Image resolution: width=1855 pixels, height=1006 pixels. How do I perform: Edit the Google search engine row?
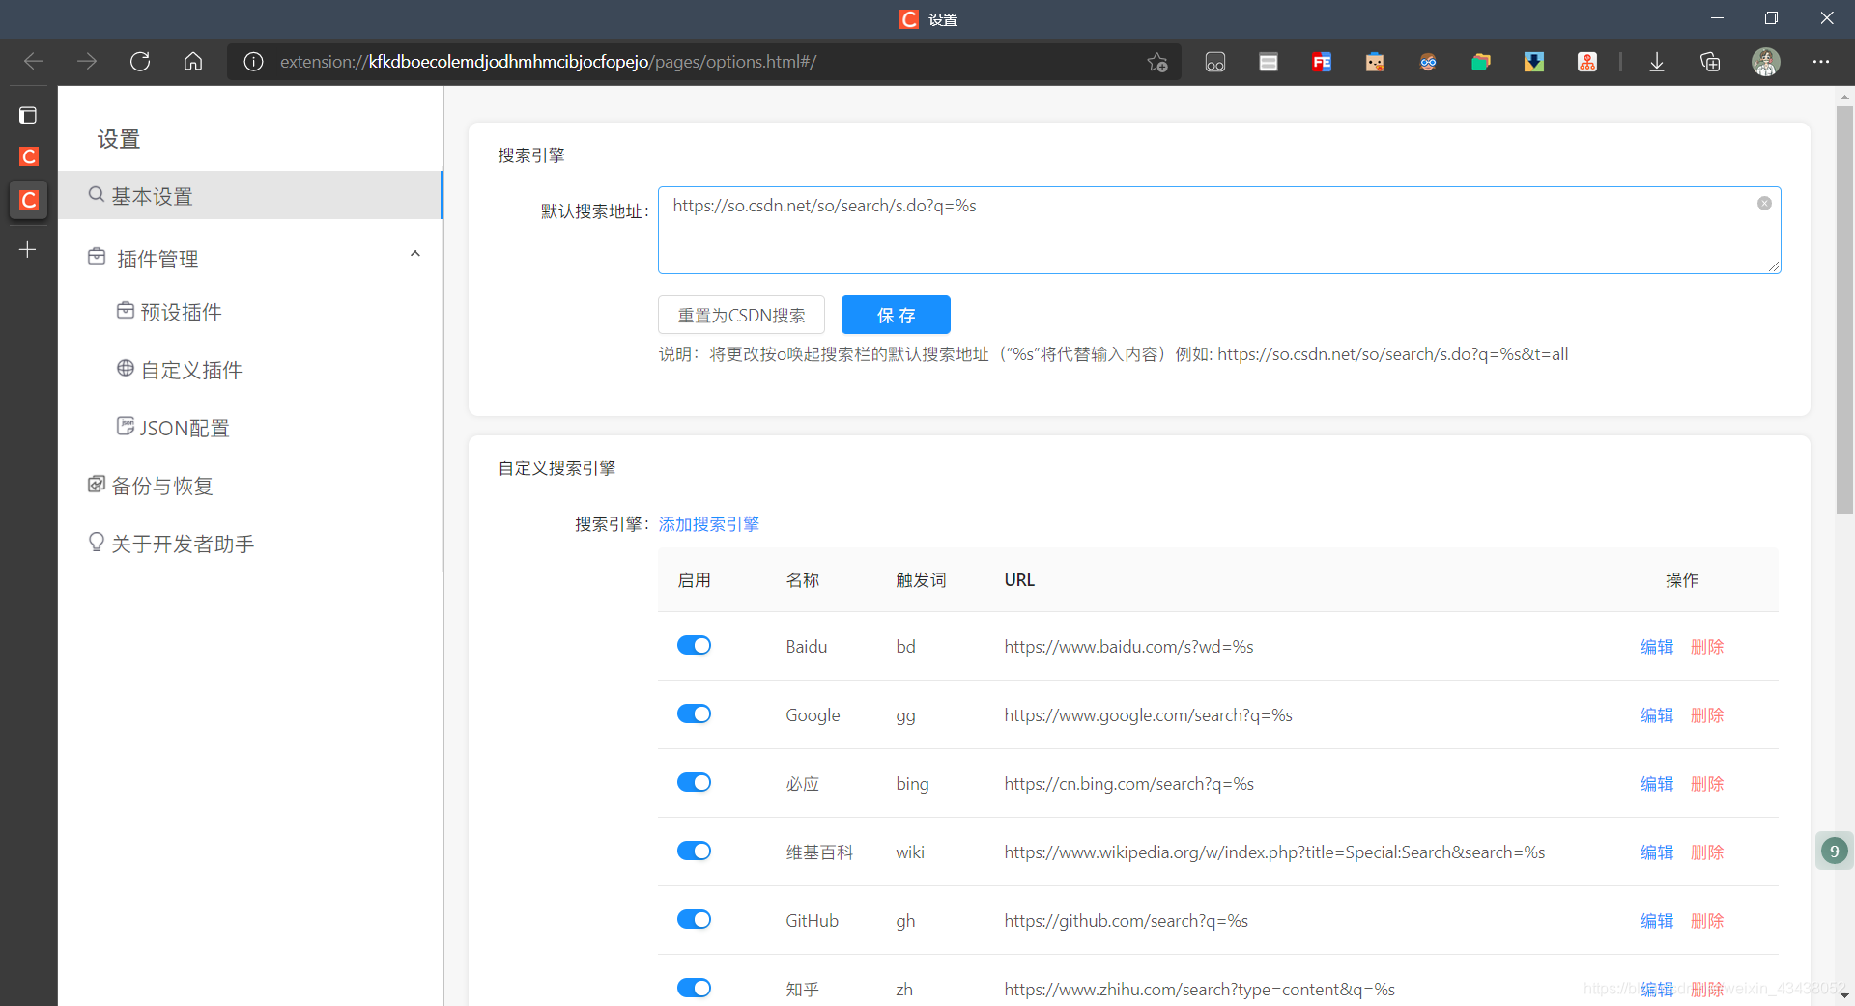pyautogui.click(x=1656, y=715)
